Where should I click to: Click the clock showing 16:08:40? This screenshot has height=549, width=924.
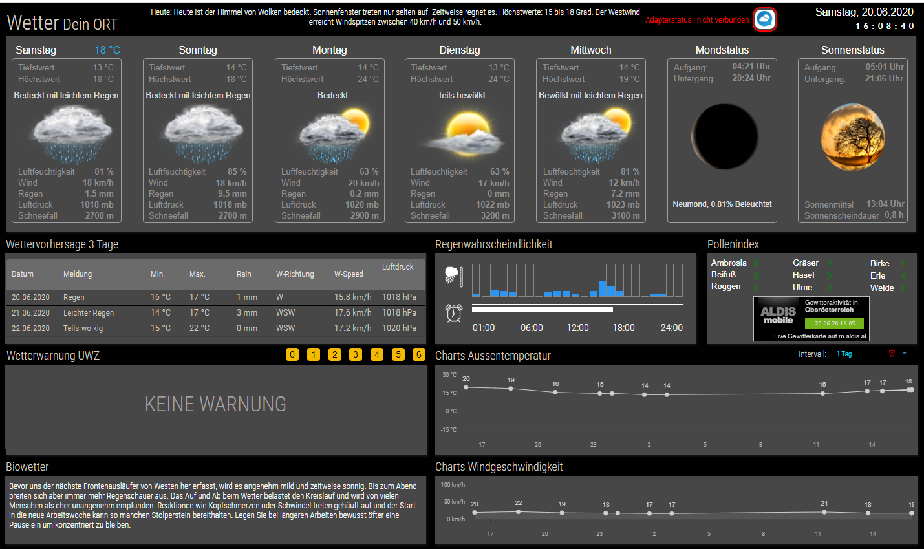click(885, 27)
